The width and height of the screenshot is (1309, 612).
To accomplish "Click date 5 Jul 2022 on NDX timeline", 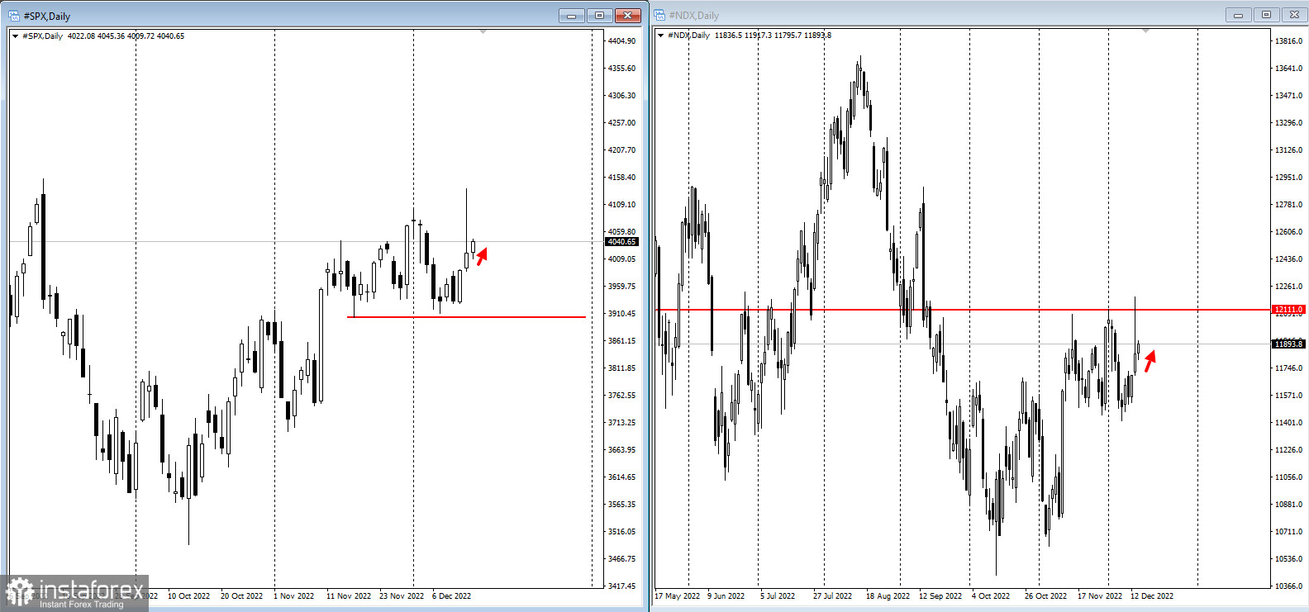I will point(778,596).
